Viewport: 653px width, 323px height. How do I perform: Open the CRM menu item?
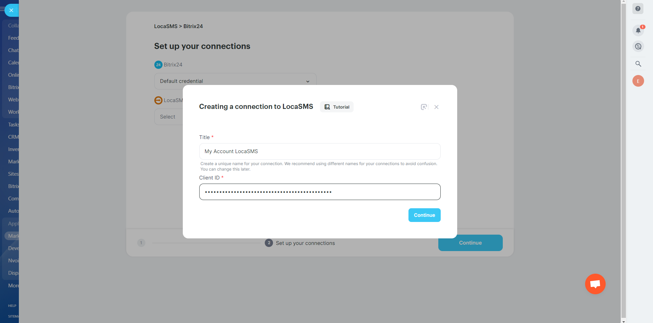point(13,137)
